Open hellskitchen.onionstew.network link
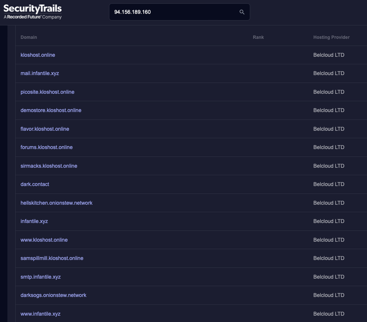Screen dimensions: 367x322 (x=56, y=203)
